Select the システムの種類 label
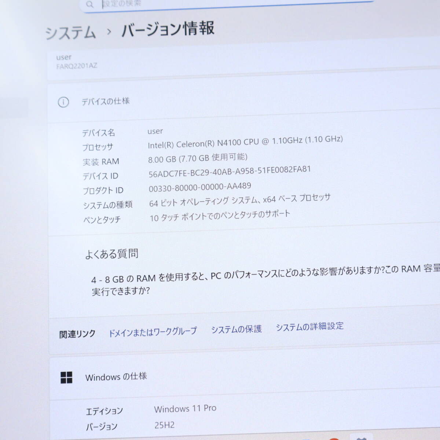Viewport: 440px width, 440px height. (107, 205)
